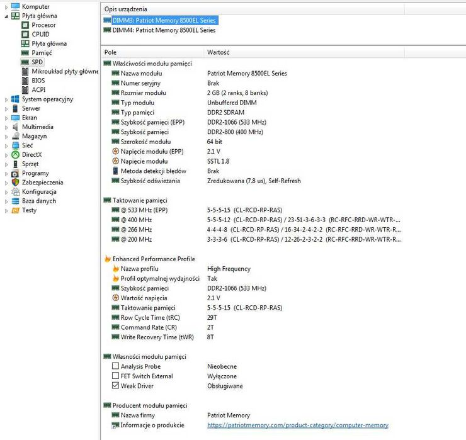Expand the Multimedia tree node

(x=6, y=127)
